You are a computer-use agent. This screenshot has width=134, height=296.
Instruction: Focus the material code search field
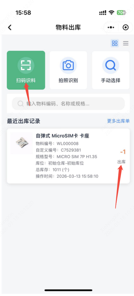coord(68,103)
